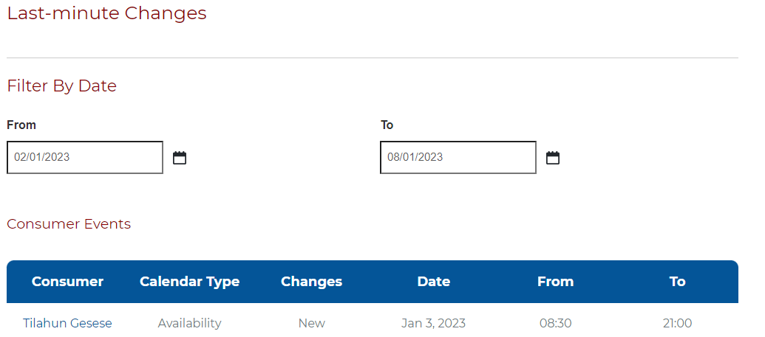This screenshot has width=765, height=337.
Task: Click the 21:00 end time cell
Action: point(677,323)
